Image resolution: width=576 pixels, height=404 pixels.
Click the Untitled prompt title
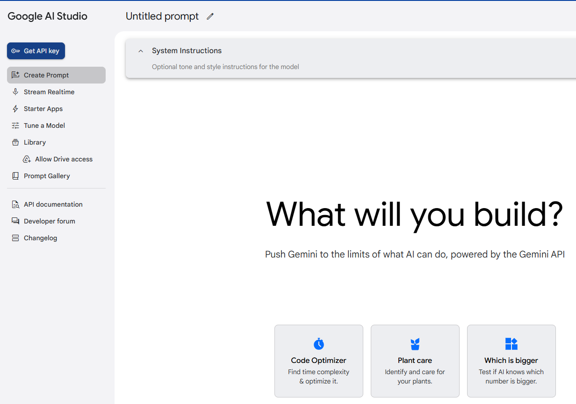pos(162,16)
